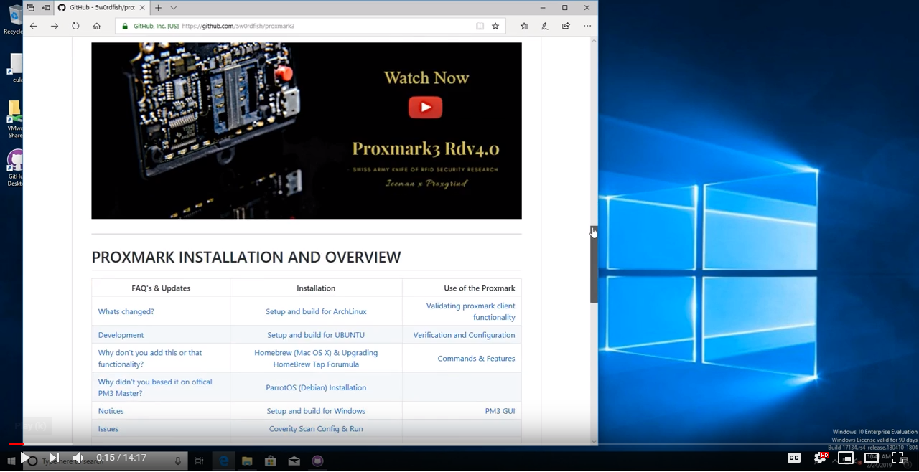Open Microsoft Store from the taskbar

pos(271,461)
